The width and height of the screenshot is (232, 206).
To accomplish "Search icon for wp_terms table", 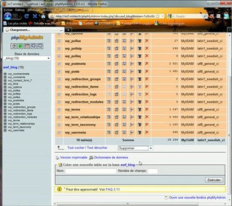I will tap(124, 109).
